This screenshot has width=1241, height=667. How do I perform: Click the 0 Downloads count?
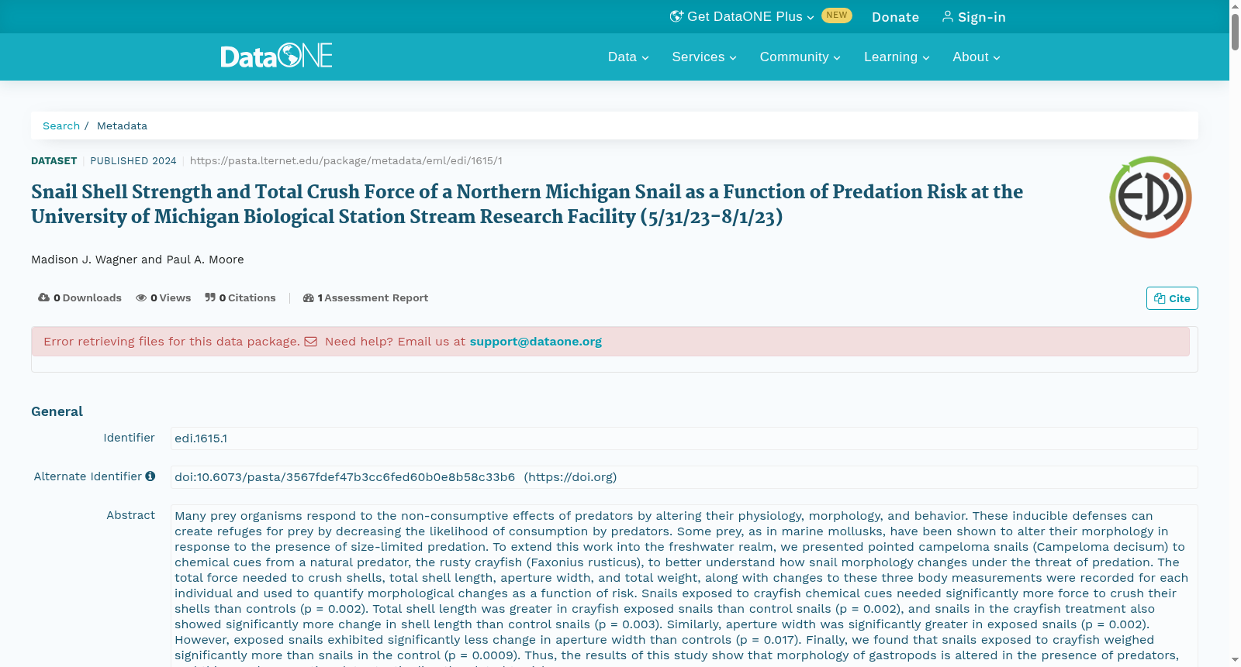coord(80,297)
